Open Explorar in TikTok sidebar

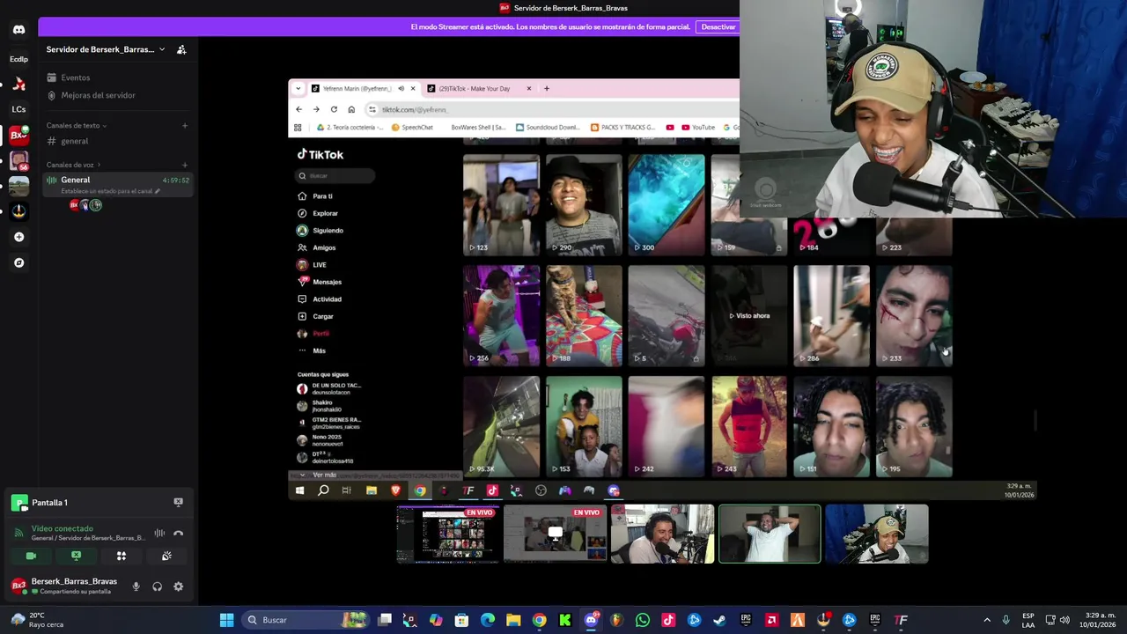325,213
